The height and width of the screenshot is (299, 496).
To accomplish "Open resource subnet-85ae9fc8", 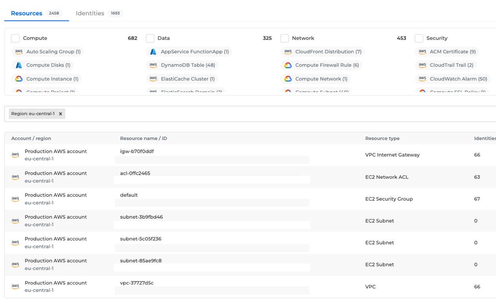I will 141,260.
